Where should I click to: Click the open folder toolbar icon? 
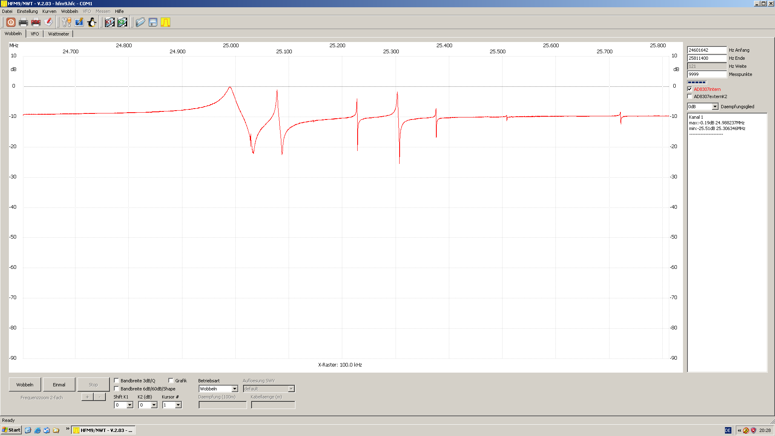(140, 22)
